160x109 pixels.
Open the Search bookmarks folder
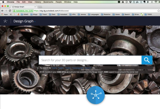[x=126, y=14]
